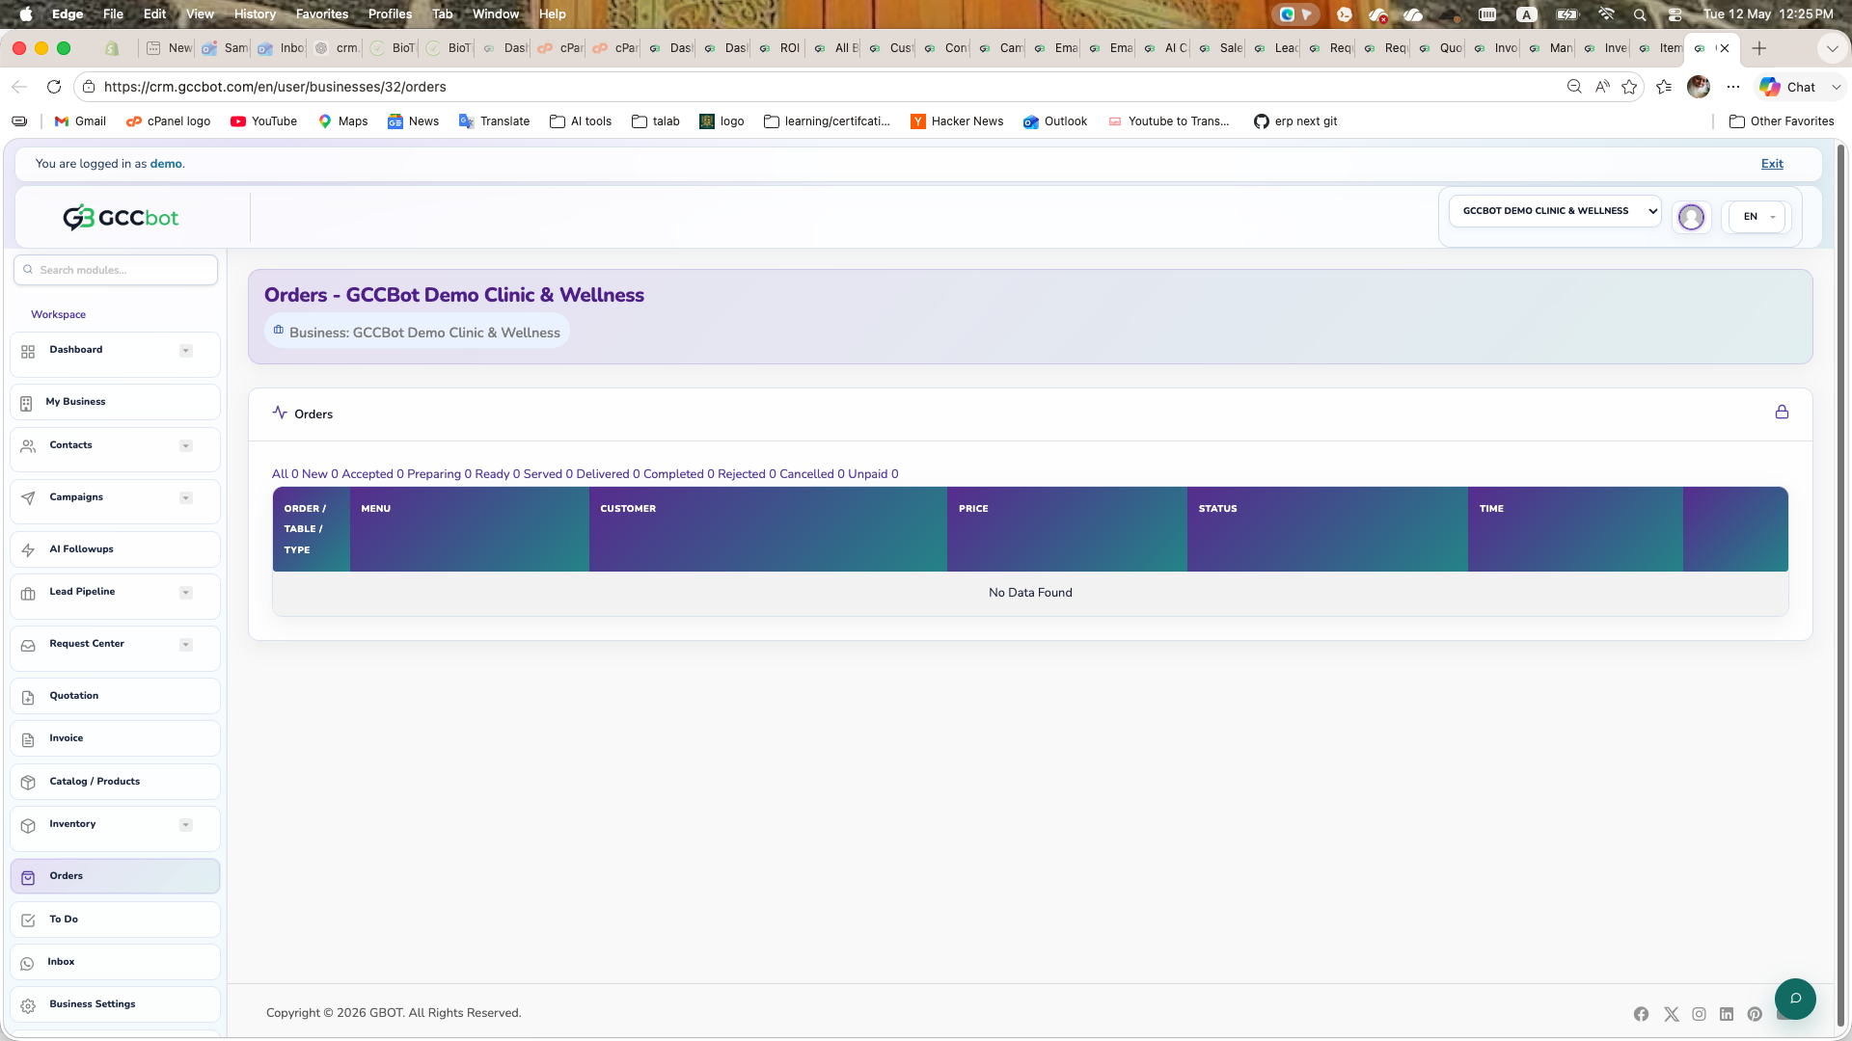Open the Instagram footer icon

[1699, 1014]
